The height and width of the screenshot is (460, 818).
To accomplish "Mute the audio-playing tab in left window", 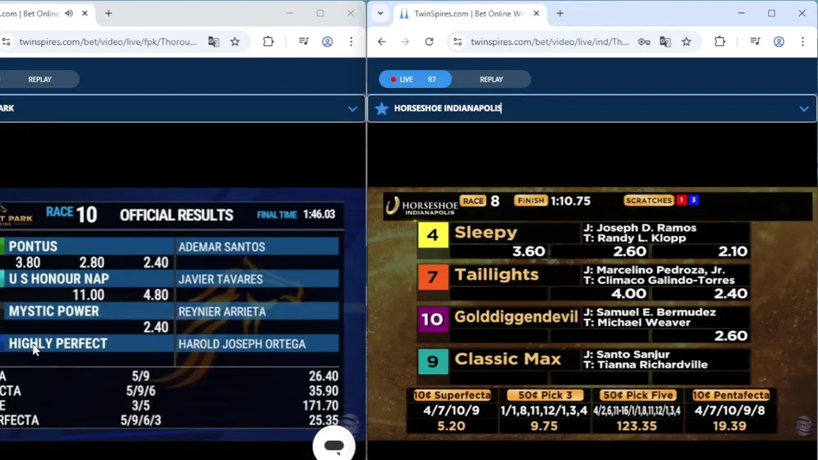I will pos(69,13).
